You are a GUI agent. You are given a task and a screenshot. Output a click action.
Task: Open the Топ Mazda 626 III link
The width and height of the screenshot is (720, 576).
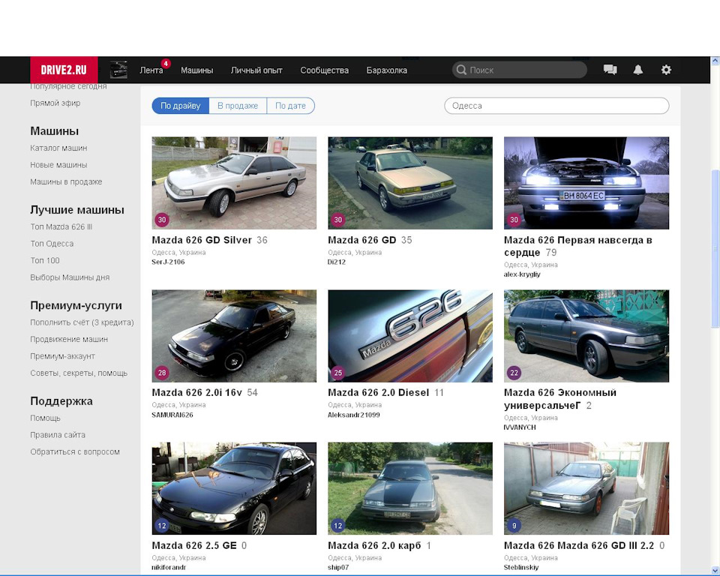tap(61, 227)
